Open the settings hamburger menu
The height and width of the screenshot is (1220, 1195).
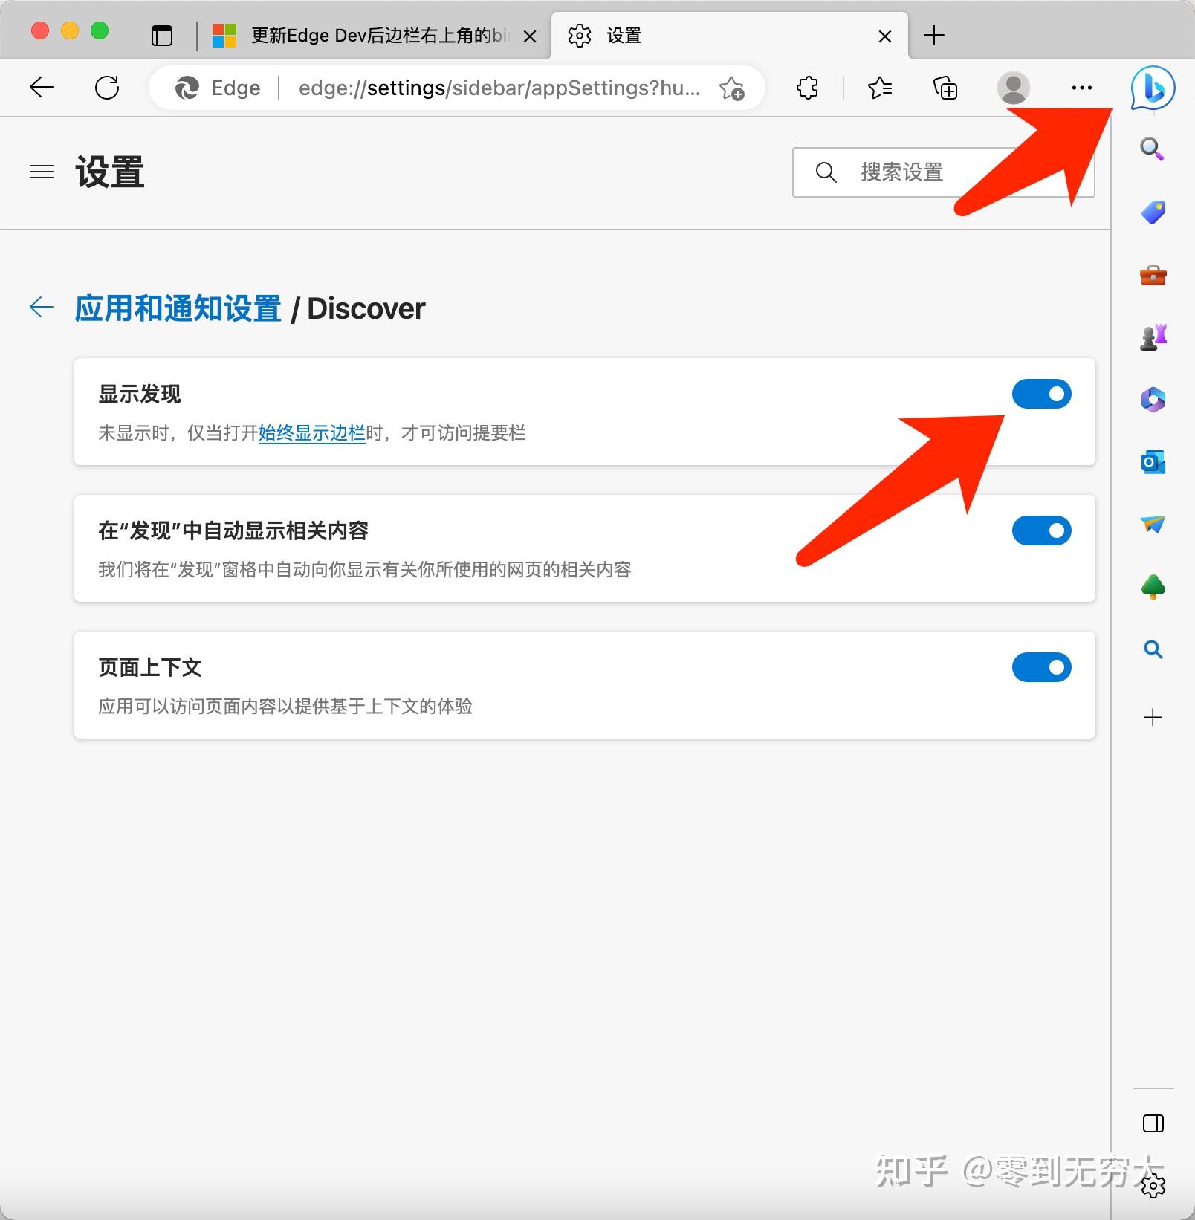coord(41,172)
